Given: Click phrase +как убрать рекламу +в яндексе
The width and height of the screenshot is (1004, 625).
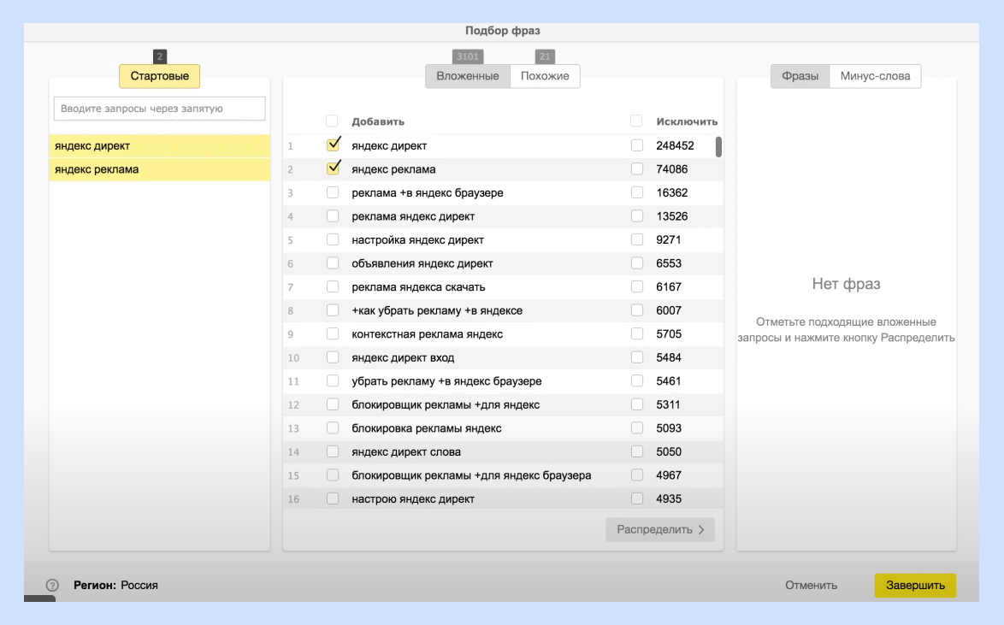Looking at the screenshot, I should point(437,310).
